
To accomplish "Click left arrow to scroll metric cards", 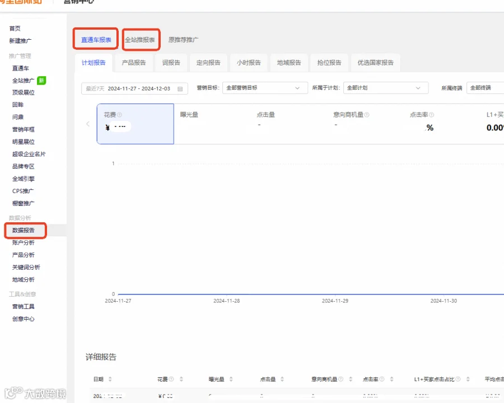I will [88, 124].
